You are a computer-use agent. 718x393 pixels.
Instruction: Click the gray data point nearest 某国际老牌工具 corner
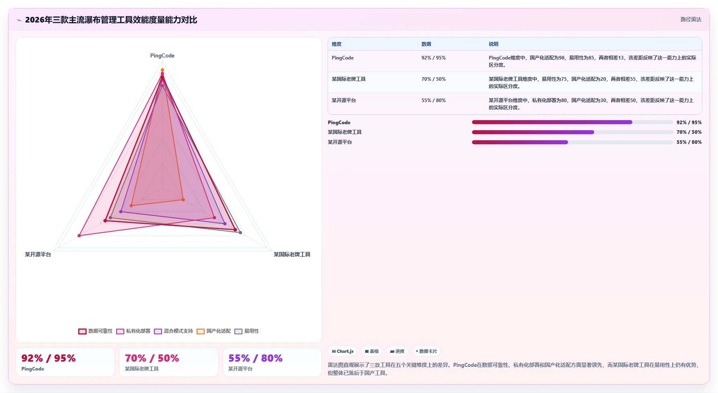(x=240, y=233)
